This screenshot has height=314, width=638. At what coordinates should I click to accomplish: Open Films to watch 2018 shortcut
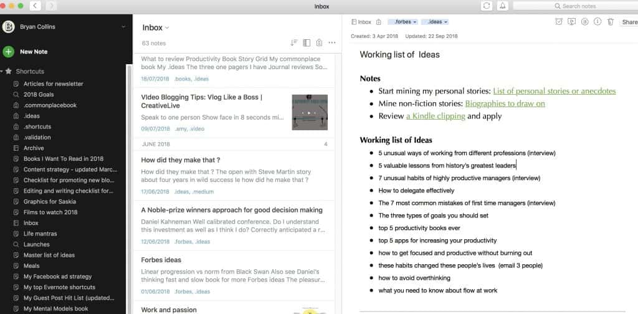[x=50, y=212]
